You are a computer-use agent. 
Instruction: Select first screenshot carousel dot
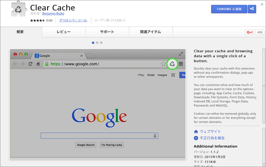(x=93, y=43)
